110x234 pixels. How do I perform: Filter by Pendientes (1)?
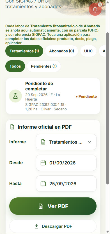click(44, 66)
